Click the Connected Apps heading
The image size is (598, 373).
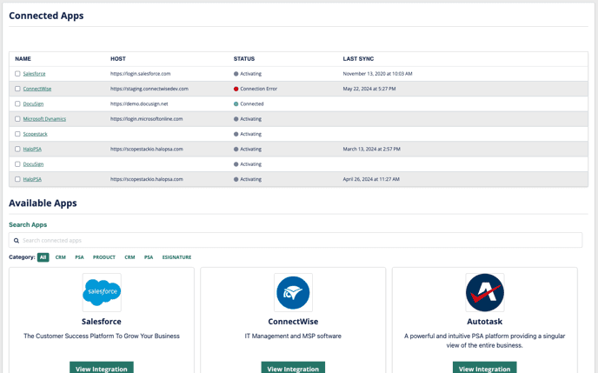[x=46, y=16]
